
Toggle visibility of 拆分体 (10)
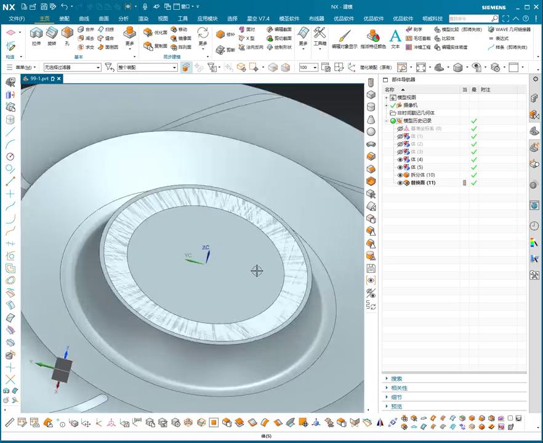[x=400, y=175]
